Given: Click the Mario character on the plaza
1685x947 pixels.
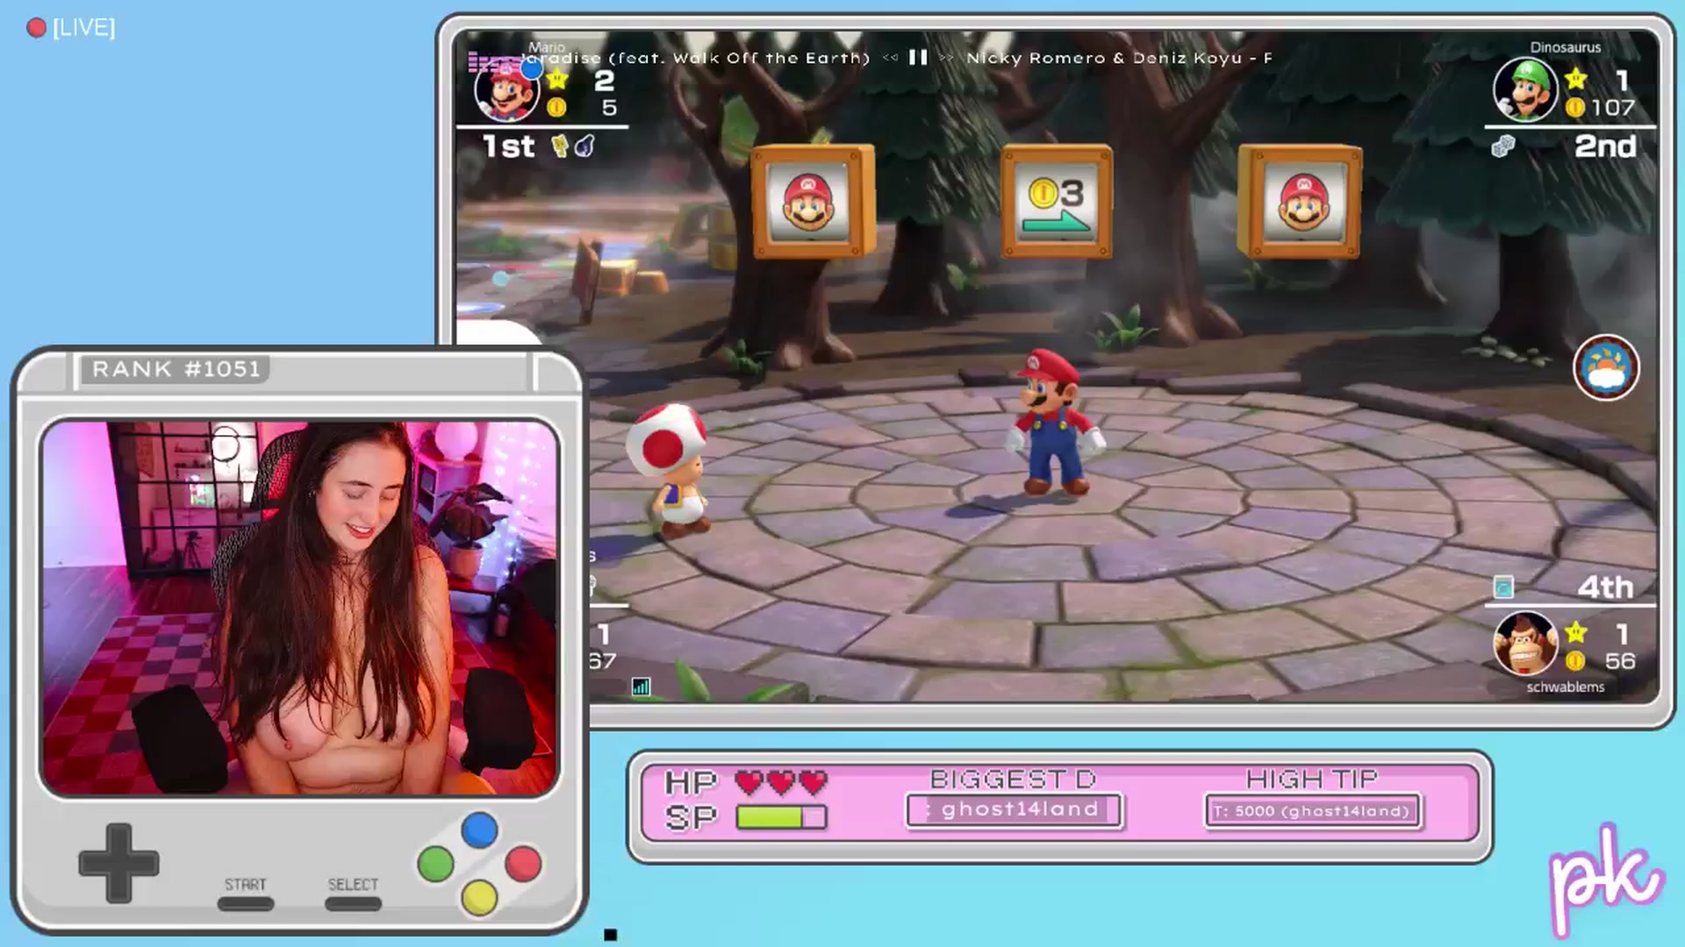Looking at the screenshot, I should pyautogui.click(x=1055, y=423).
